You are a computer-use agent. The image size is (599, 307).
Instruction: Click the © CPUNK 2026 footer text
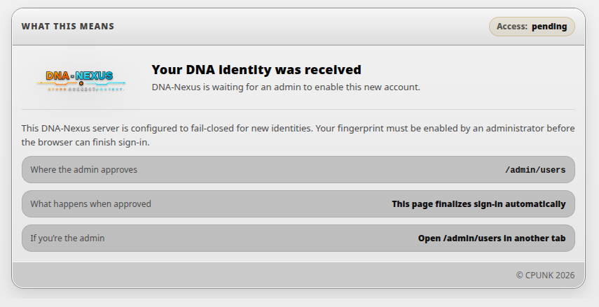(545, 276)
